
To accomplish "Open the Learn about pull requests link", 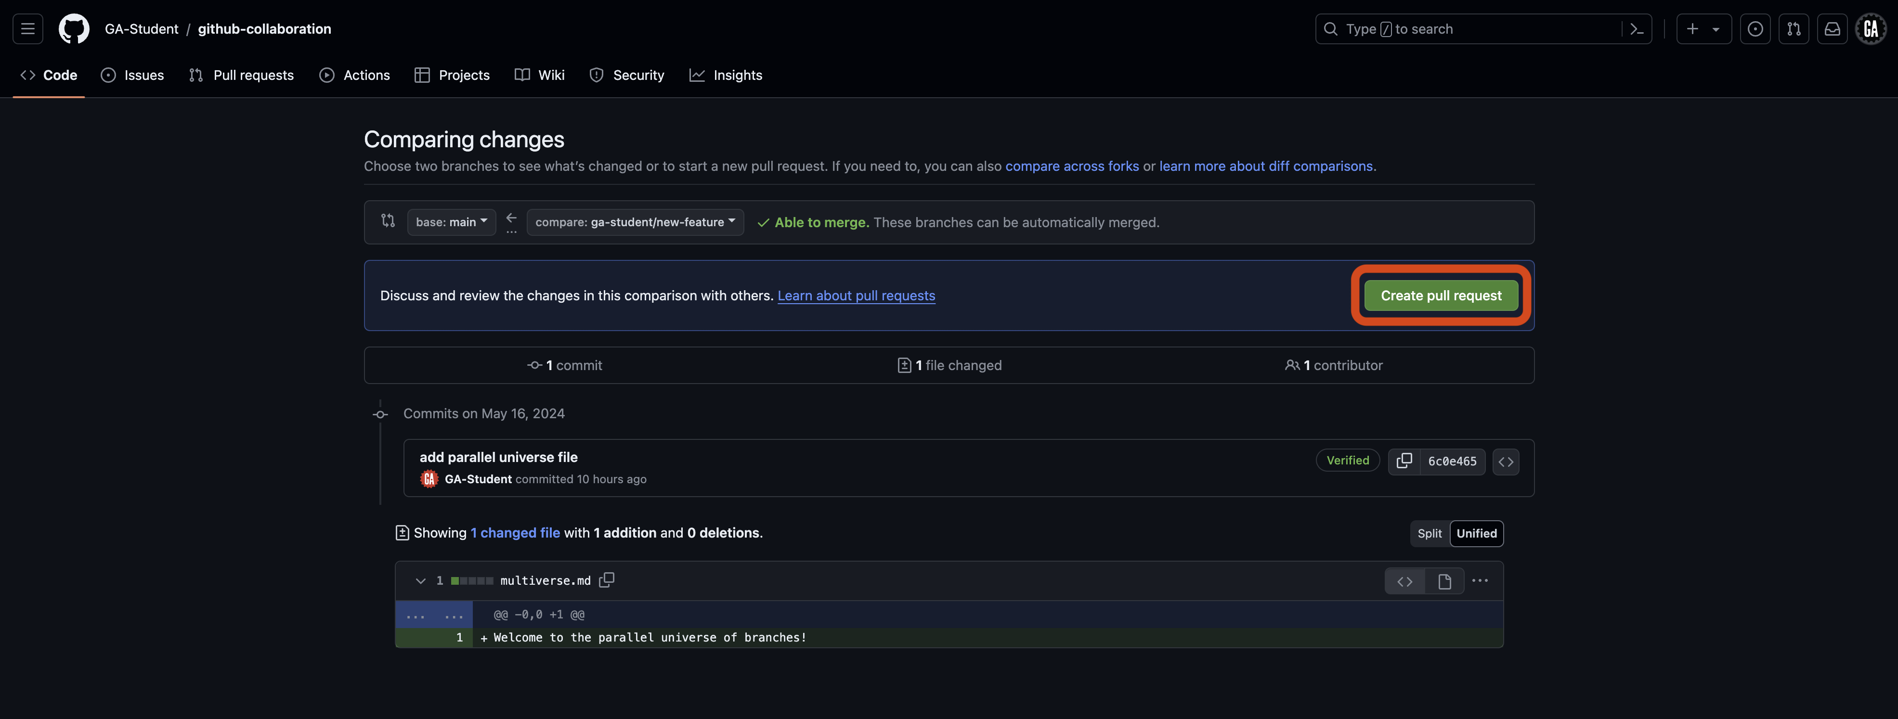I will [856, 295].
